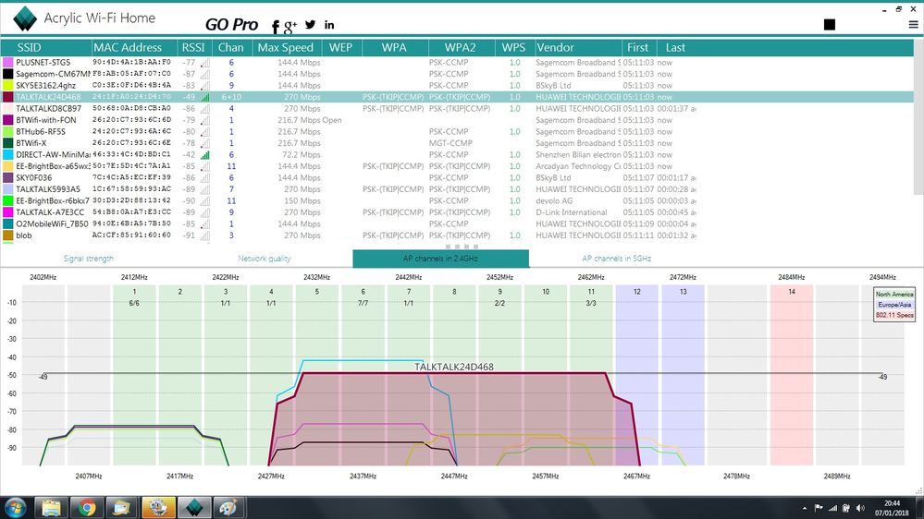The width and height of the screenshot is (924, 519).
Task: Open File Explorer from taskbar
Action: pos(51,508)
